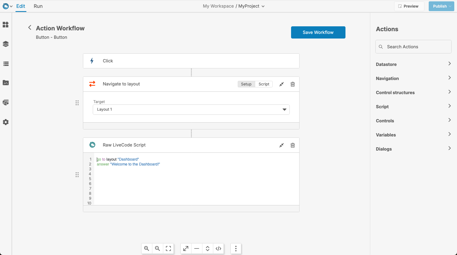Open the Target Layout 1 dropdown
The width and height of the screenshot is (457, 255).
click(191, 110)
